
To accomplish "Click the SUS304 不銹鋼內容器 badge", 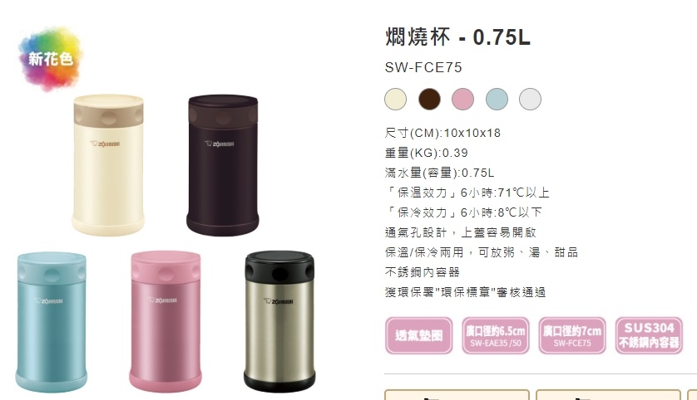I will coord(649,336).
